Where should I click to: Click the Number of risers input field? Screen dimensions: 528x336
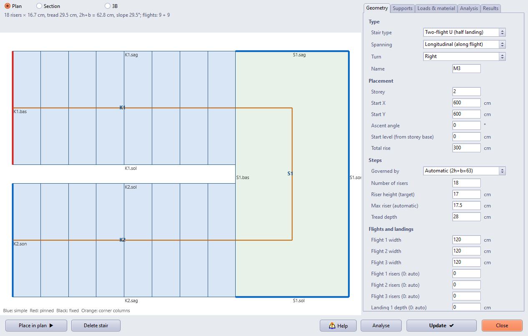click(x=467, y=183)
